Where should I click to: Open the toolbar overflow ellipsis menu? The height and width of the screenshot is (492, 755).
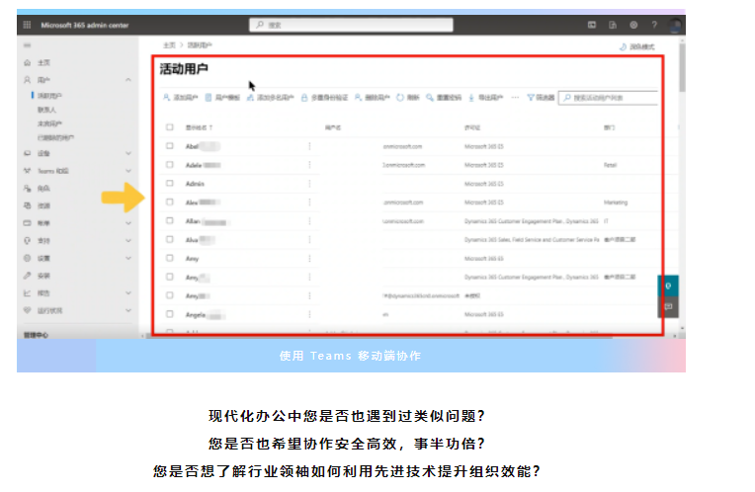pyautogui.click(x=515, y=97)
